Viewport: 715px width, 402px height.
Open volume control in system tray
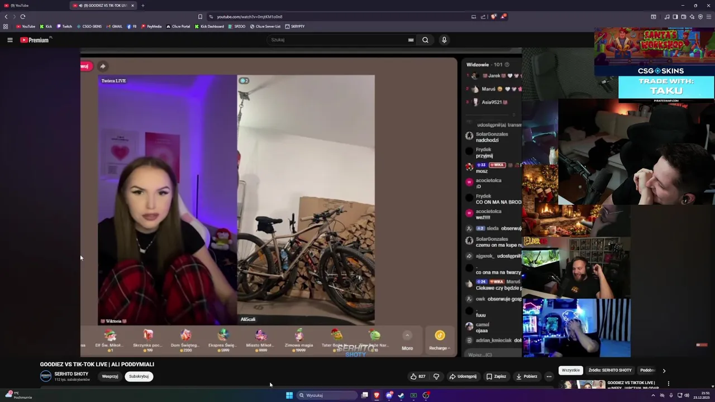687,395
